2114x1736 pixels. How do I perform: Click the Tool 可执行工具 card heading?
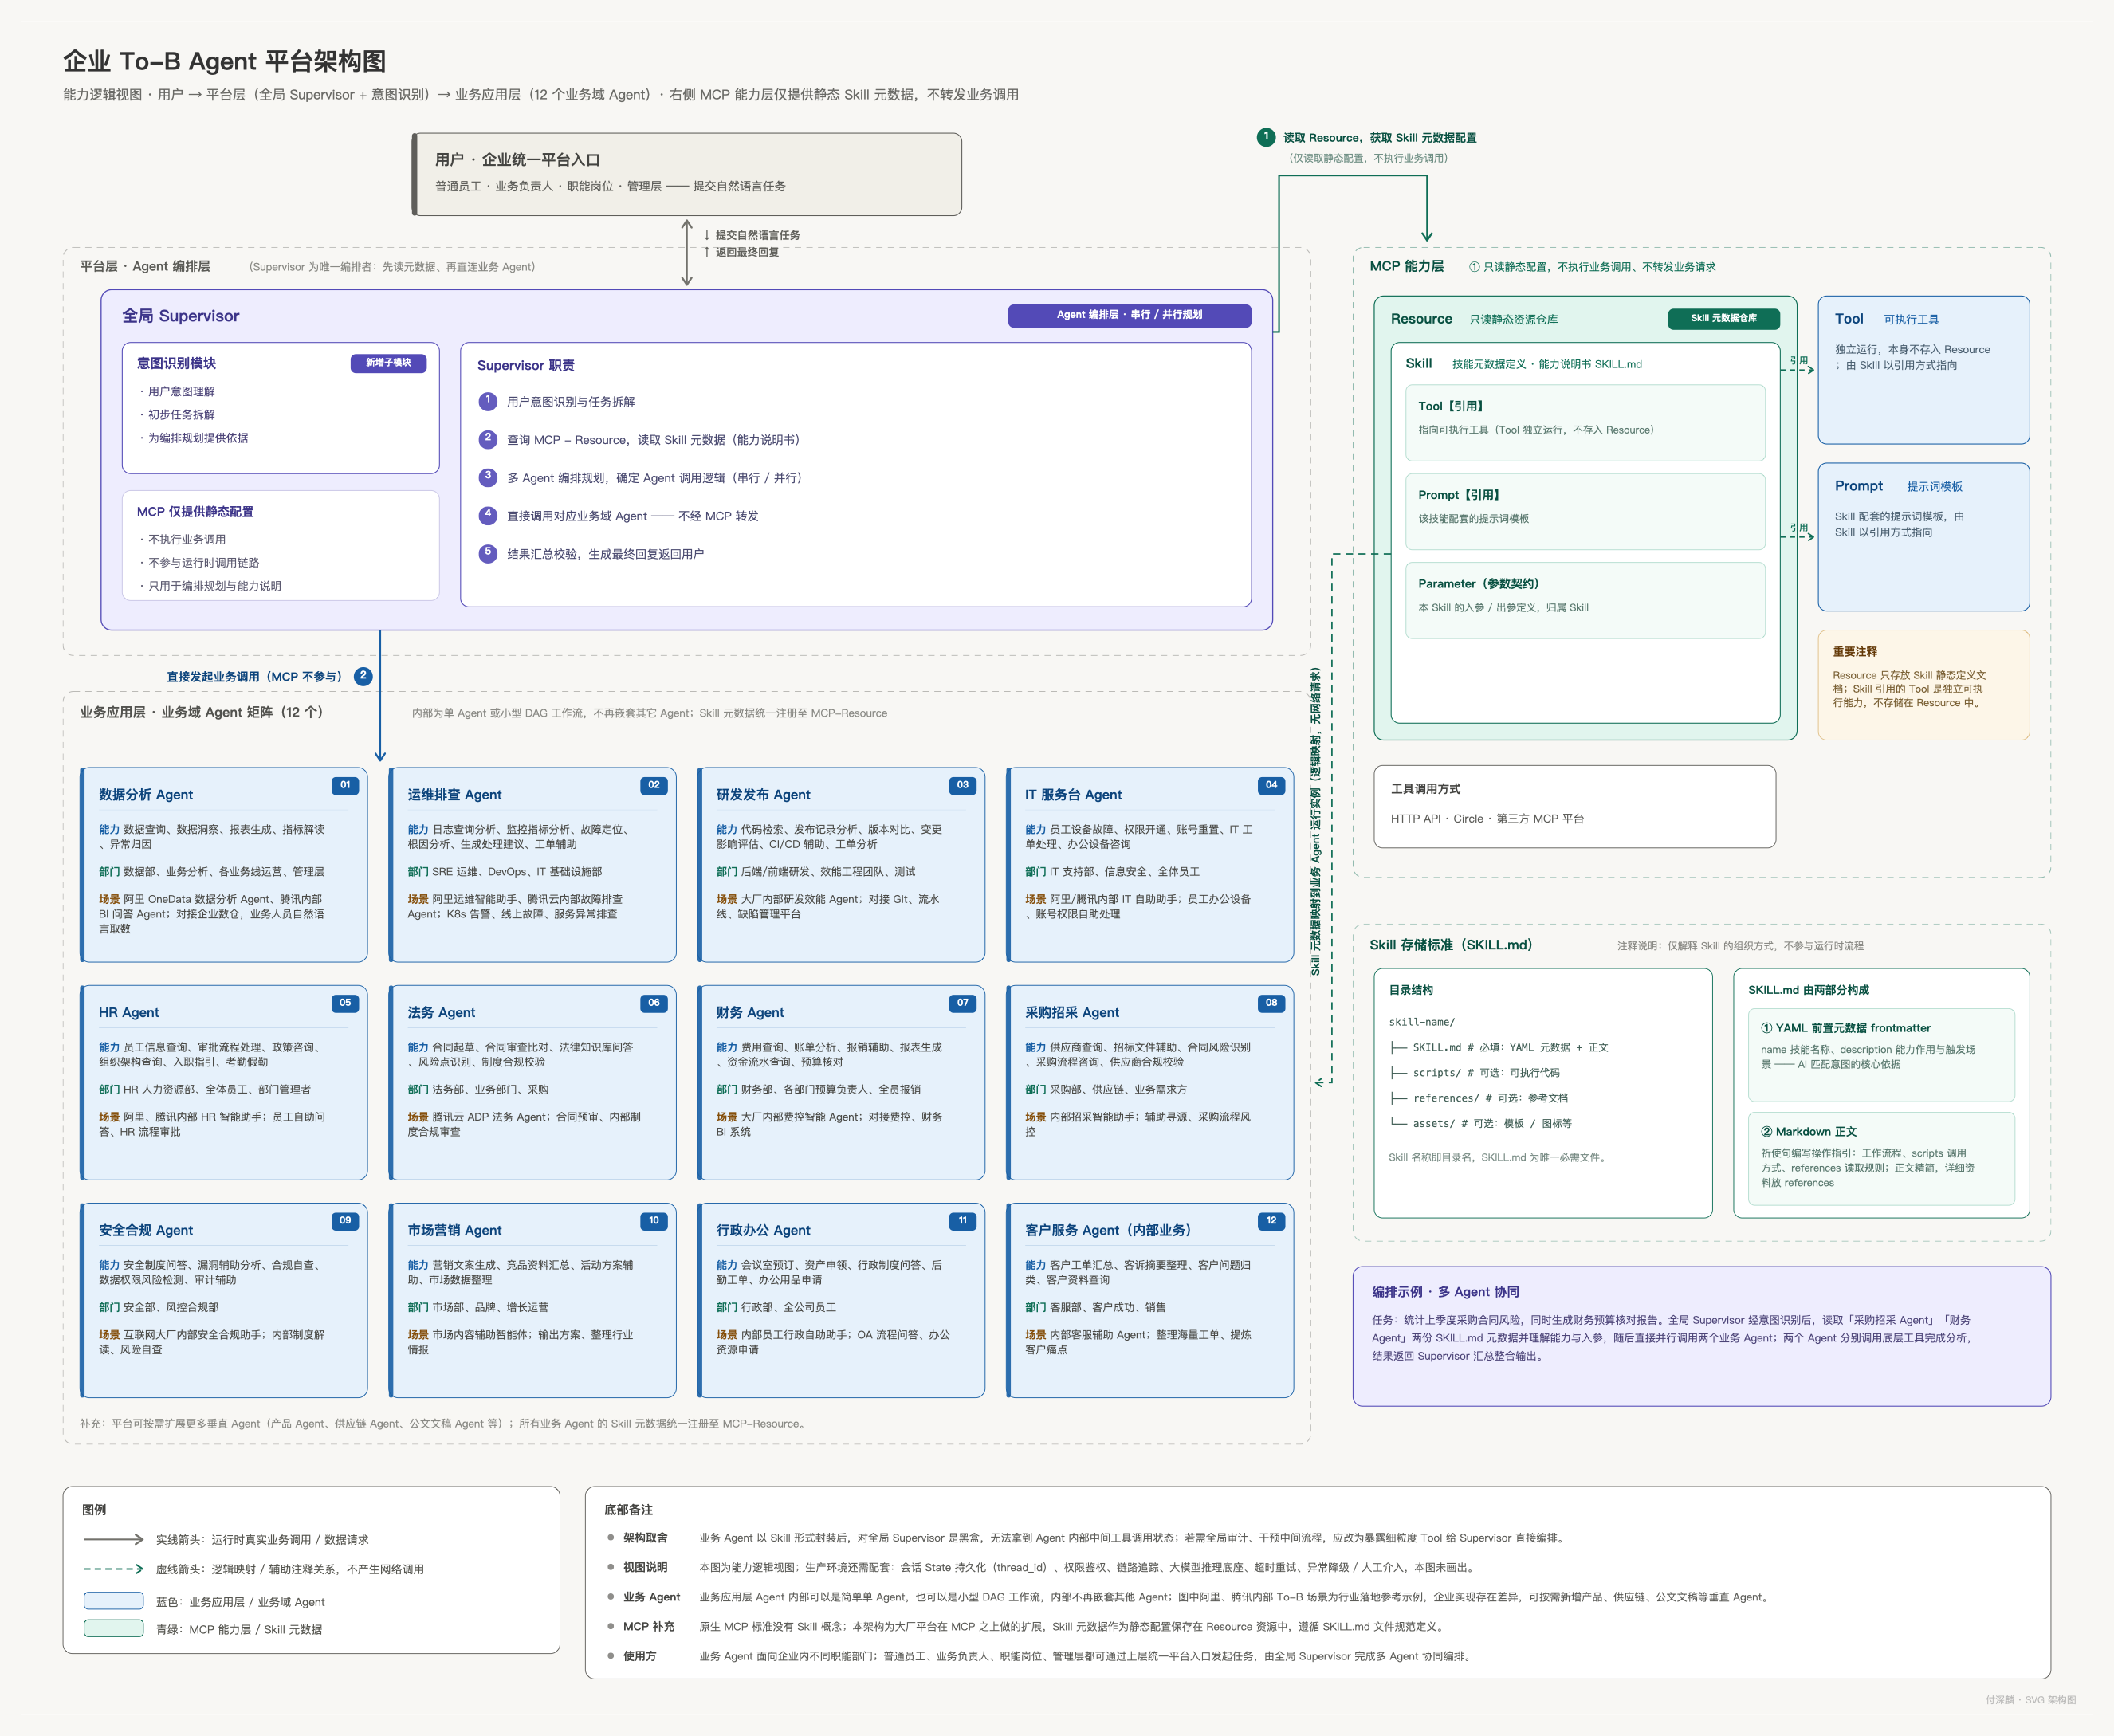tap(1886, 319)
